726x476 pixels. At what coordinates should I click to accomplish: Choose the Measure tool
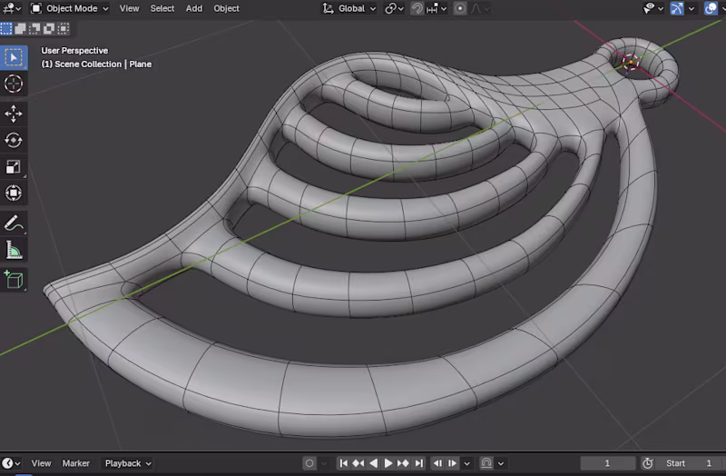(x=14, y=250)
